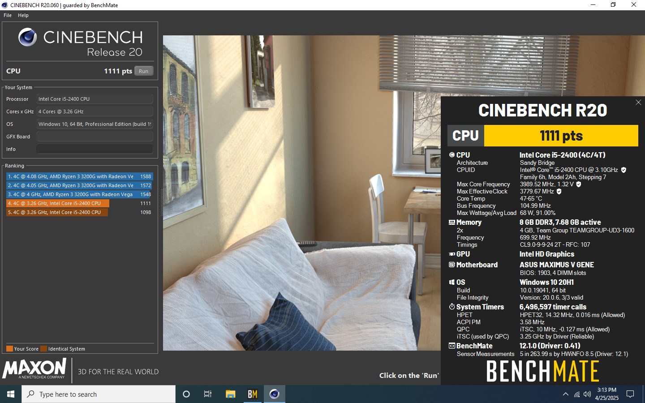
Task: Click the yellow 1111 pts score banner
Action: [x=561, y=136]
